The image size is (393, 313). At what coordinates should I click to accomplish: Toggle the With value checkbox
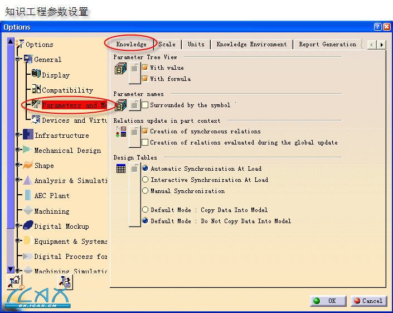[x=145, y=67]
